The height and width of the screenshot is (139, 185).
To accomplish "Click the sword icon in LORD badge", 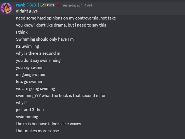I will 43,5.
